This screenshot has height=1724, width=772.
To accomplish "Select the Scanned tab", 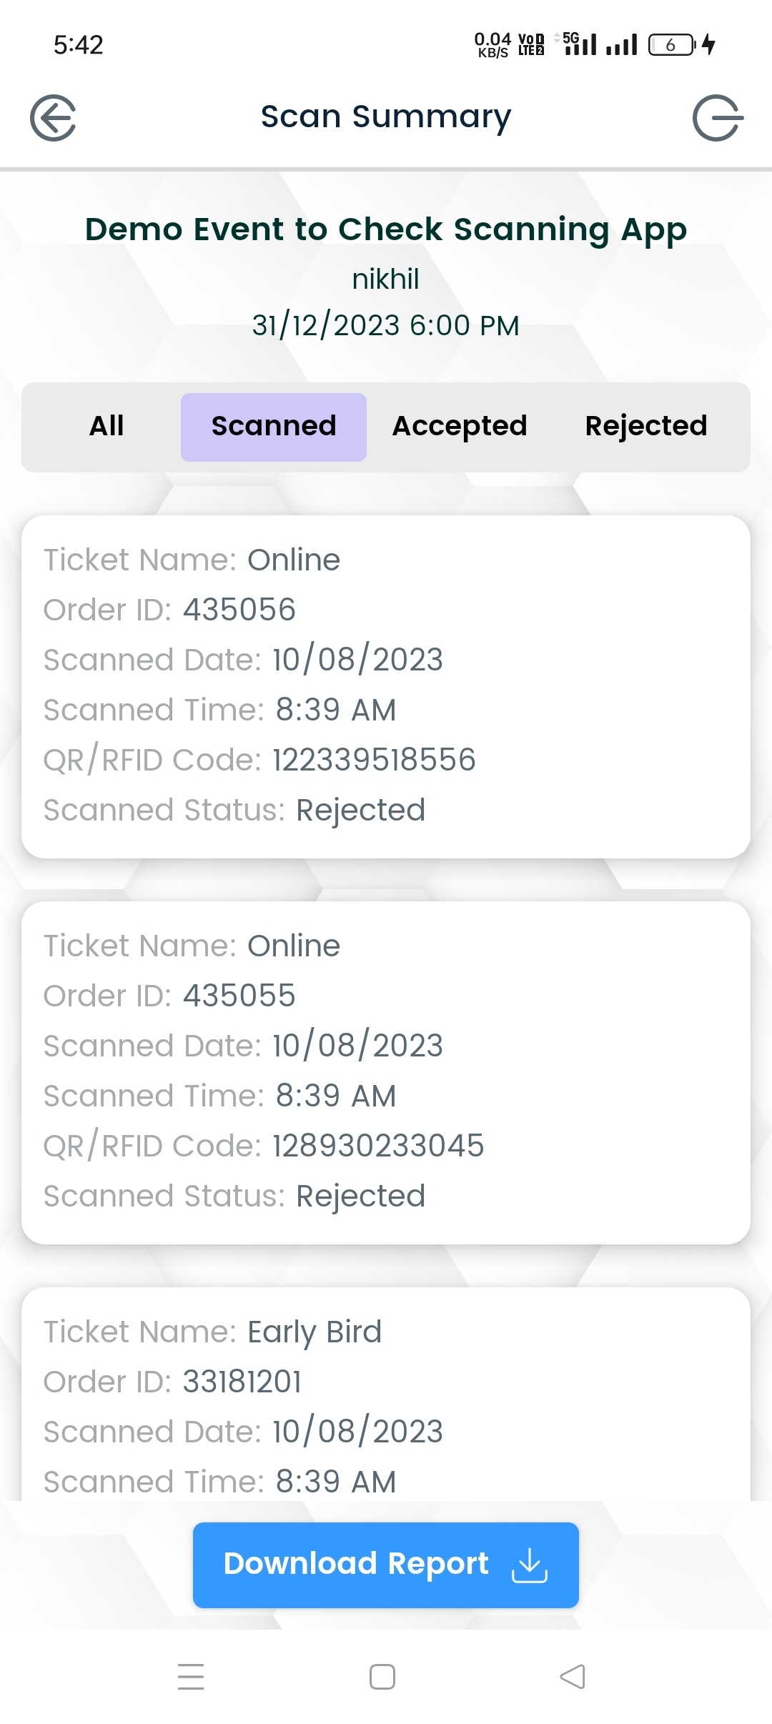I will click(274, 427).
